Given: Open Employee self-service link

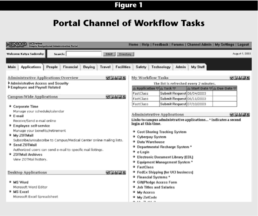Looking at the screenshot, I should (x=31, y=126).
